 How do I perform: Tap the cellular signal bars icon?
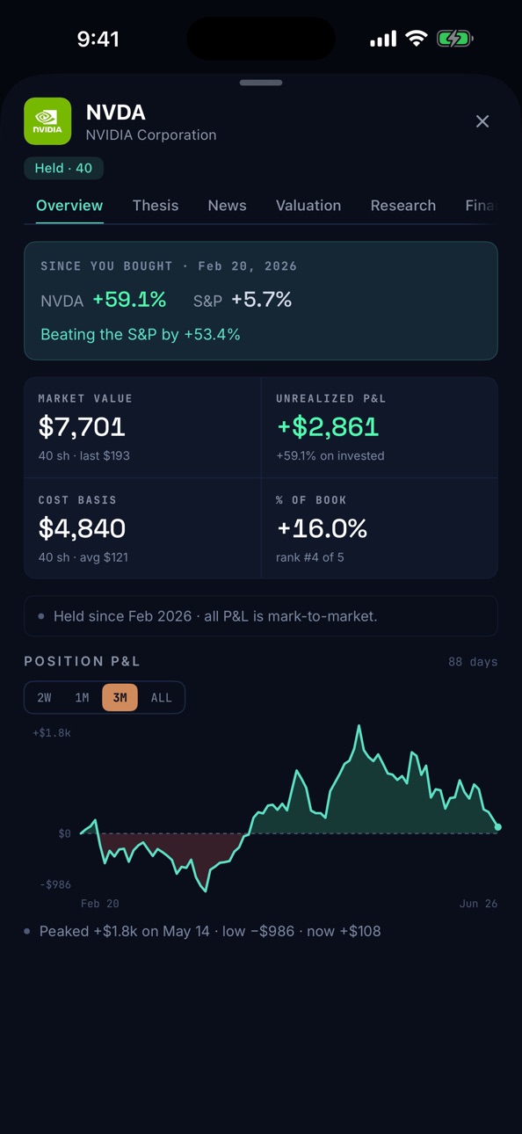click(383, 39)
